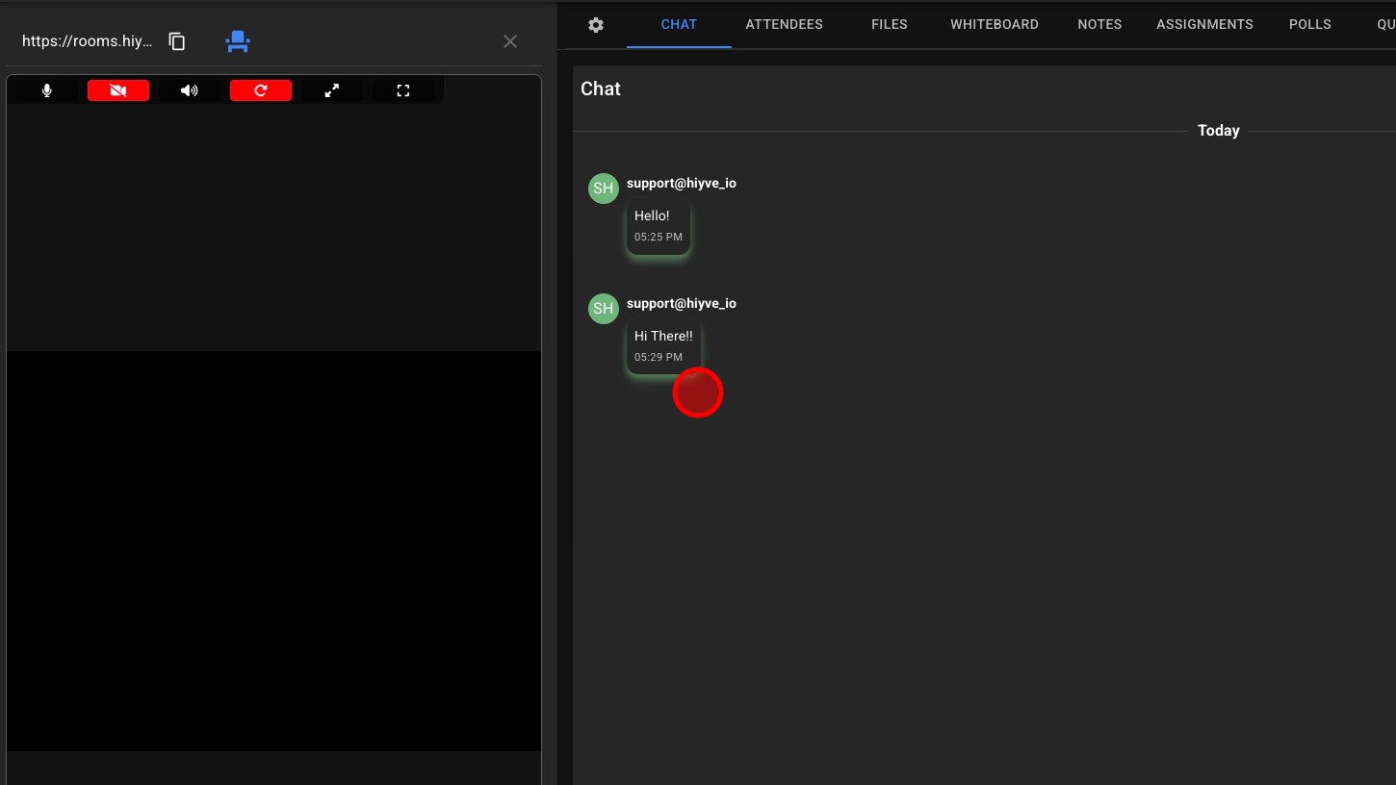
Task: Toggle the speaker audio output
Action: [190, 90]
